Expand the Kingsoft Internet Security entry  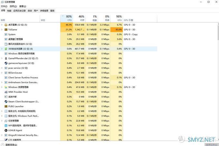pos(2,135)
